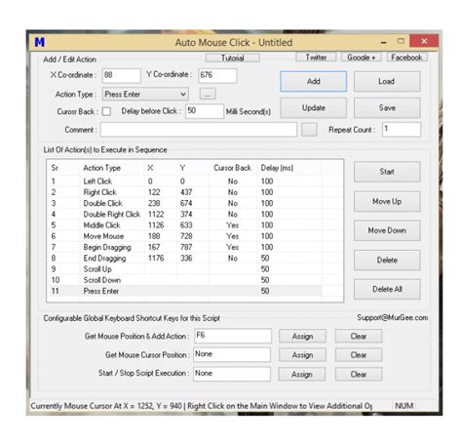
Task: Assign key for Start / Stop Script Execution
Action: point(302,375)
